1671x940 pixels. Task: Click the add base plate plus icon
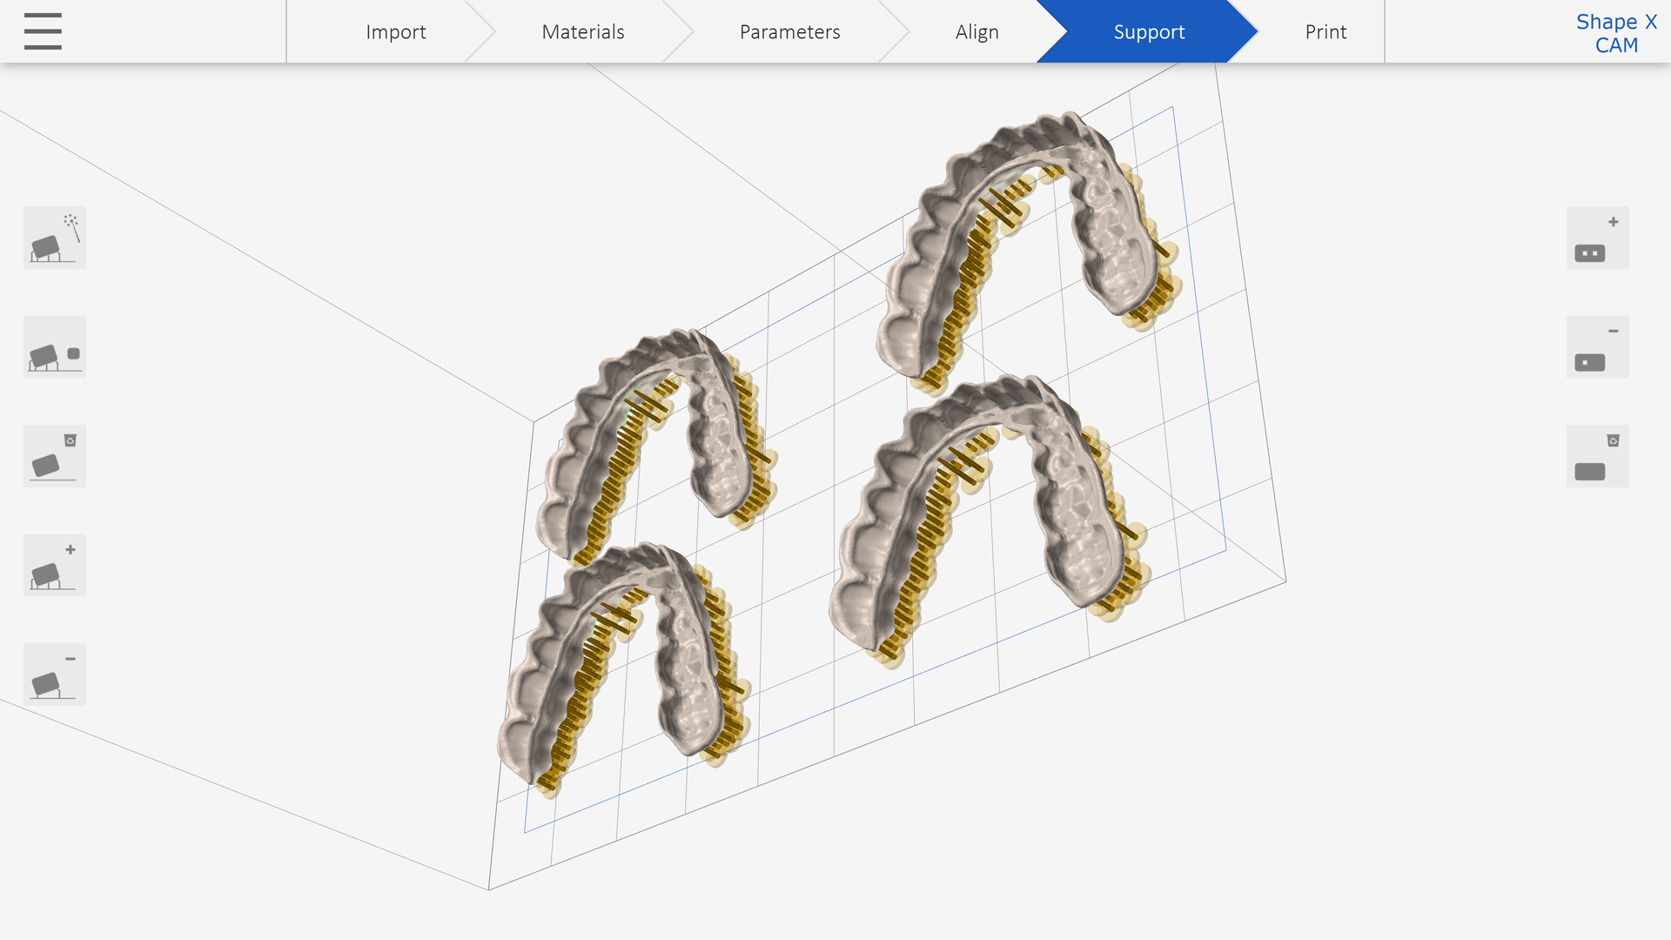pyautogui.click(x=1597, y=238)
